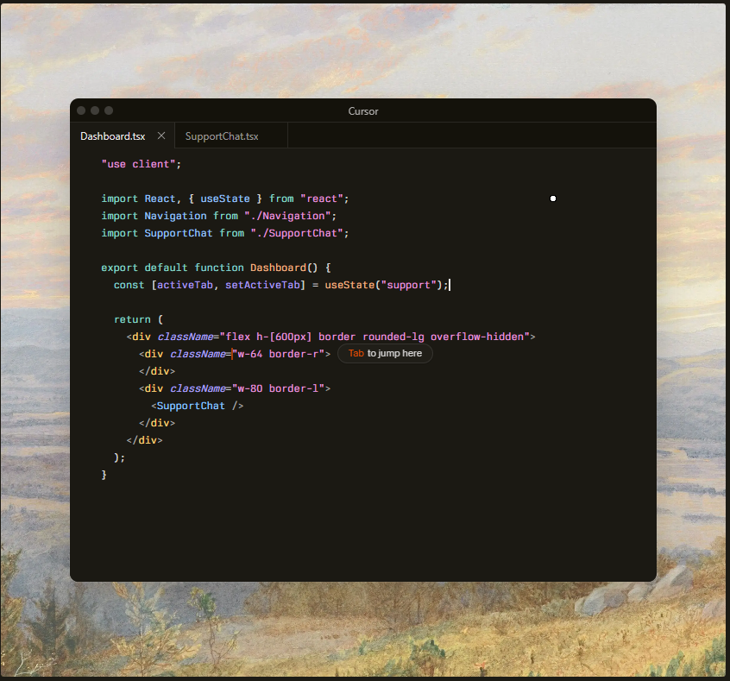Click the Dashboard function name
Screen dimensions: 730x681
(278, 268)
